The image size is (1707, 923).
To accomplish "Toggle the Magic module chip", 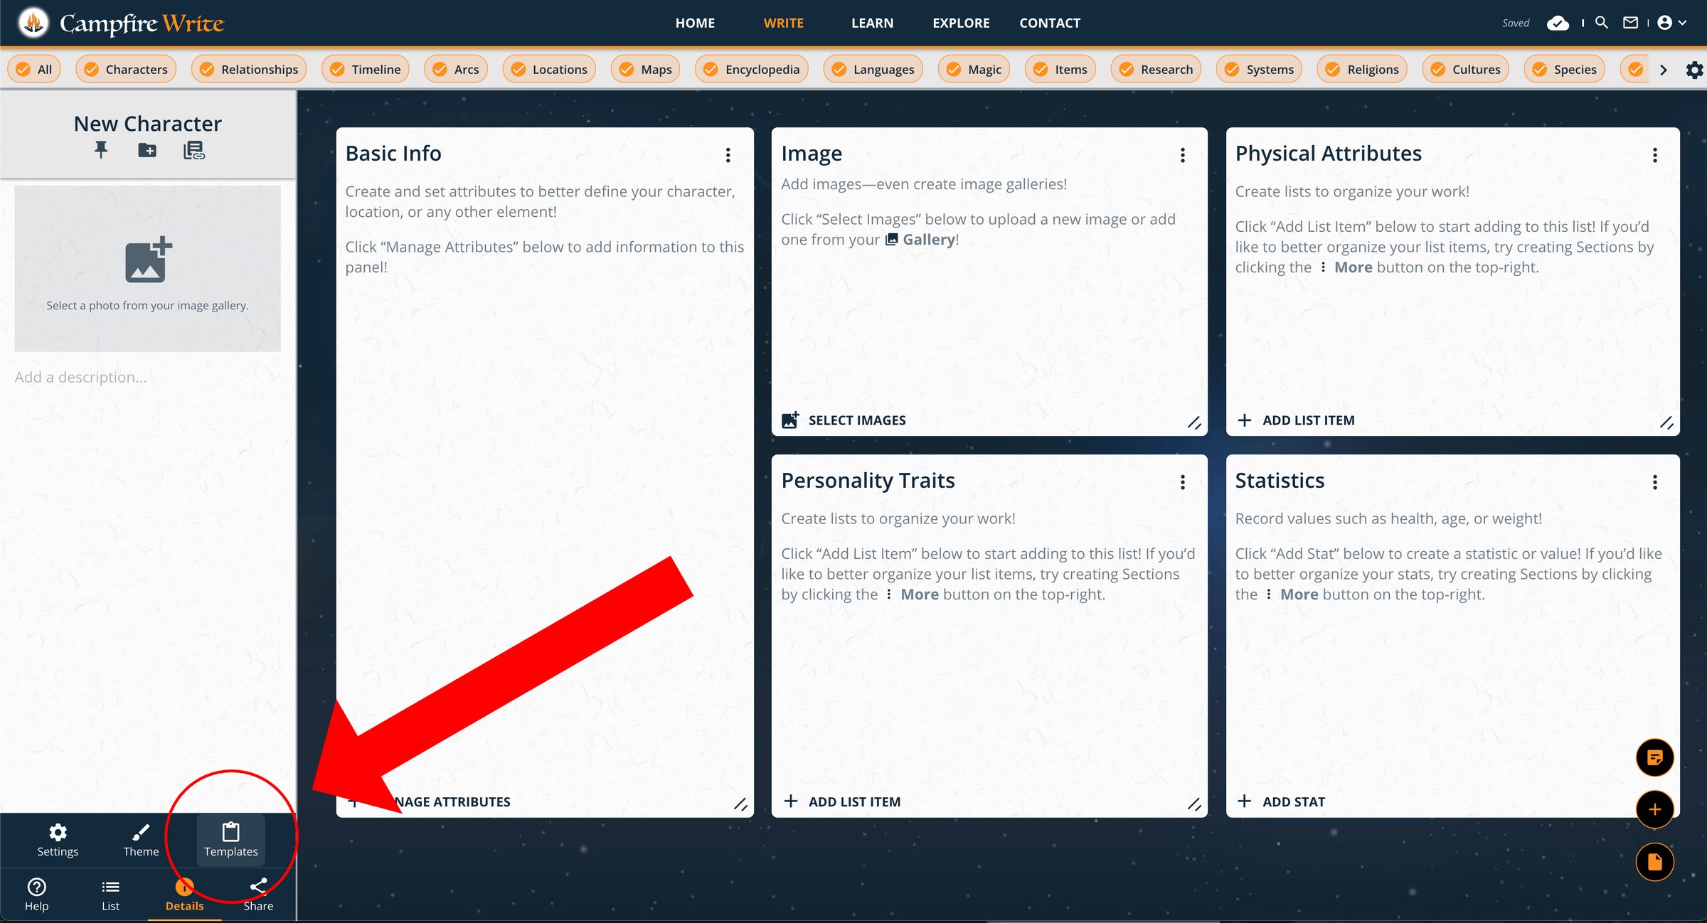I will pyautogui.click(x=974, y=70).
